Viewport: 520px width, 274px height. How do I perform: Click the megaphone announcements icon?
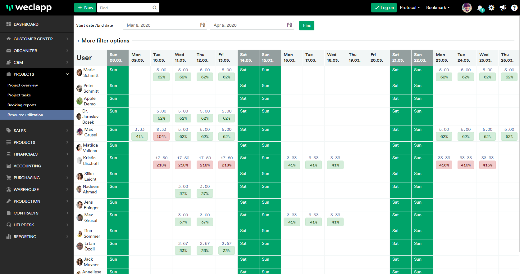503,8
